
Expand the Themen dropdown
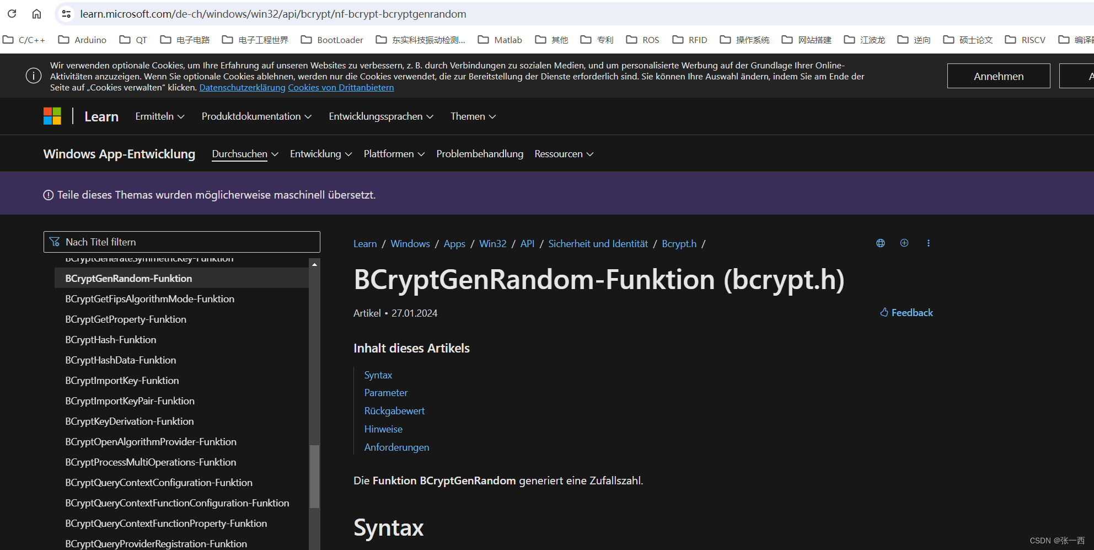click(x=473, y=116)
